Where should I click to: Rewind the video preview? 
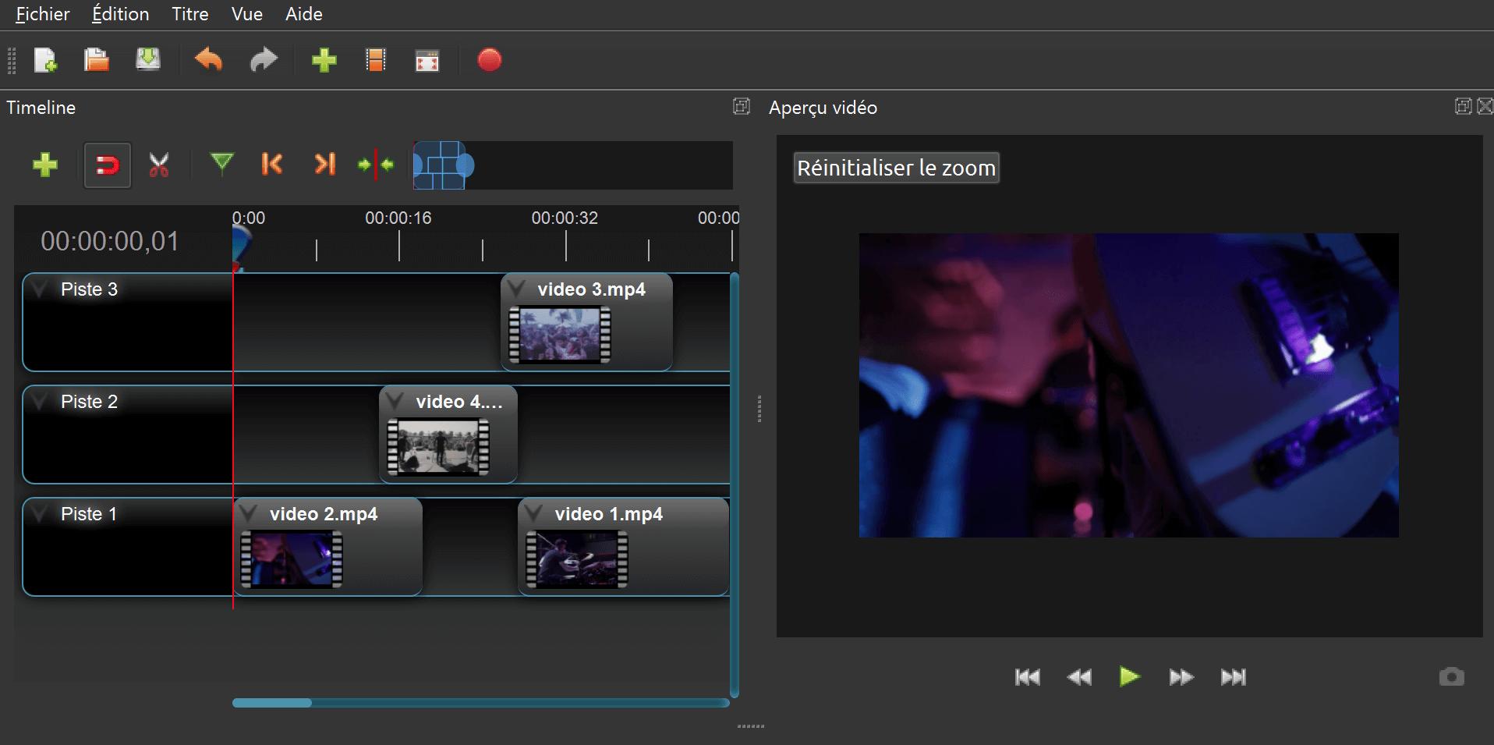coord(1079,677)
